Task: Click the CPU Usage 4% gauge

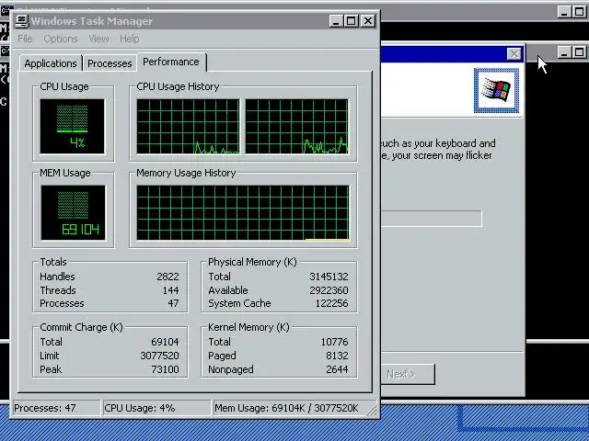Action: point(72,127)
